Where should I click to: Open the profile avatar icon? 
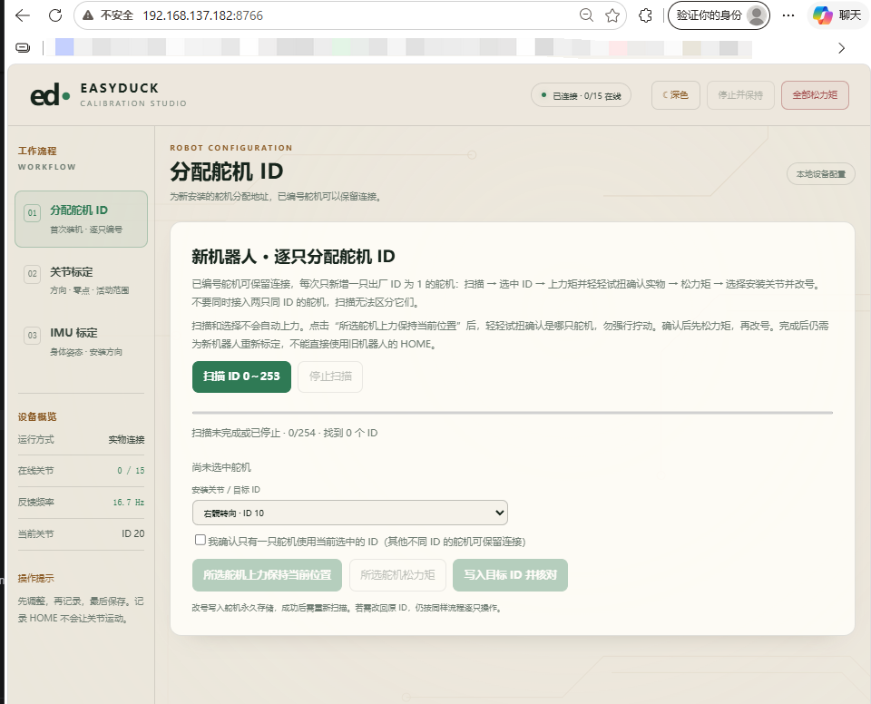tap(756, 15)
